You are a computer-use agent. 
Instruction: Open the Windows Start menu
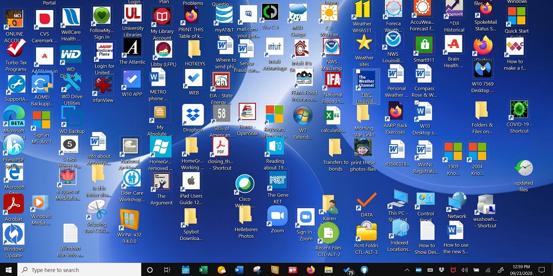click(8, 270)
